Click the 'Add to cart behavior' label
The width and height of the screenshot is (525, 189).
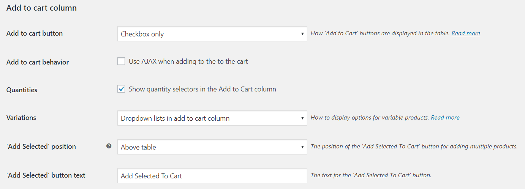(x=38, y=62)
